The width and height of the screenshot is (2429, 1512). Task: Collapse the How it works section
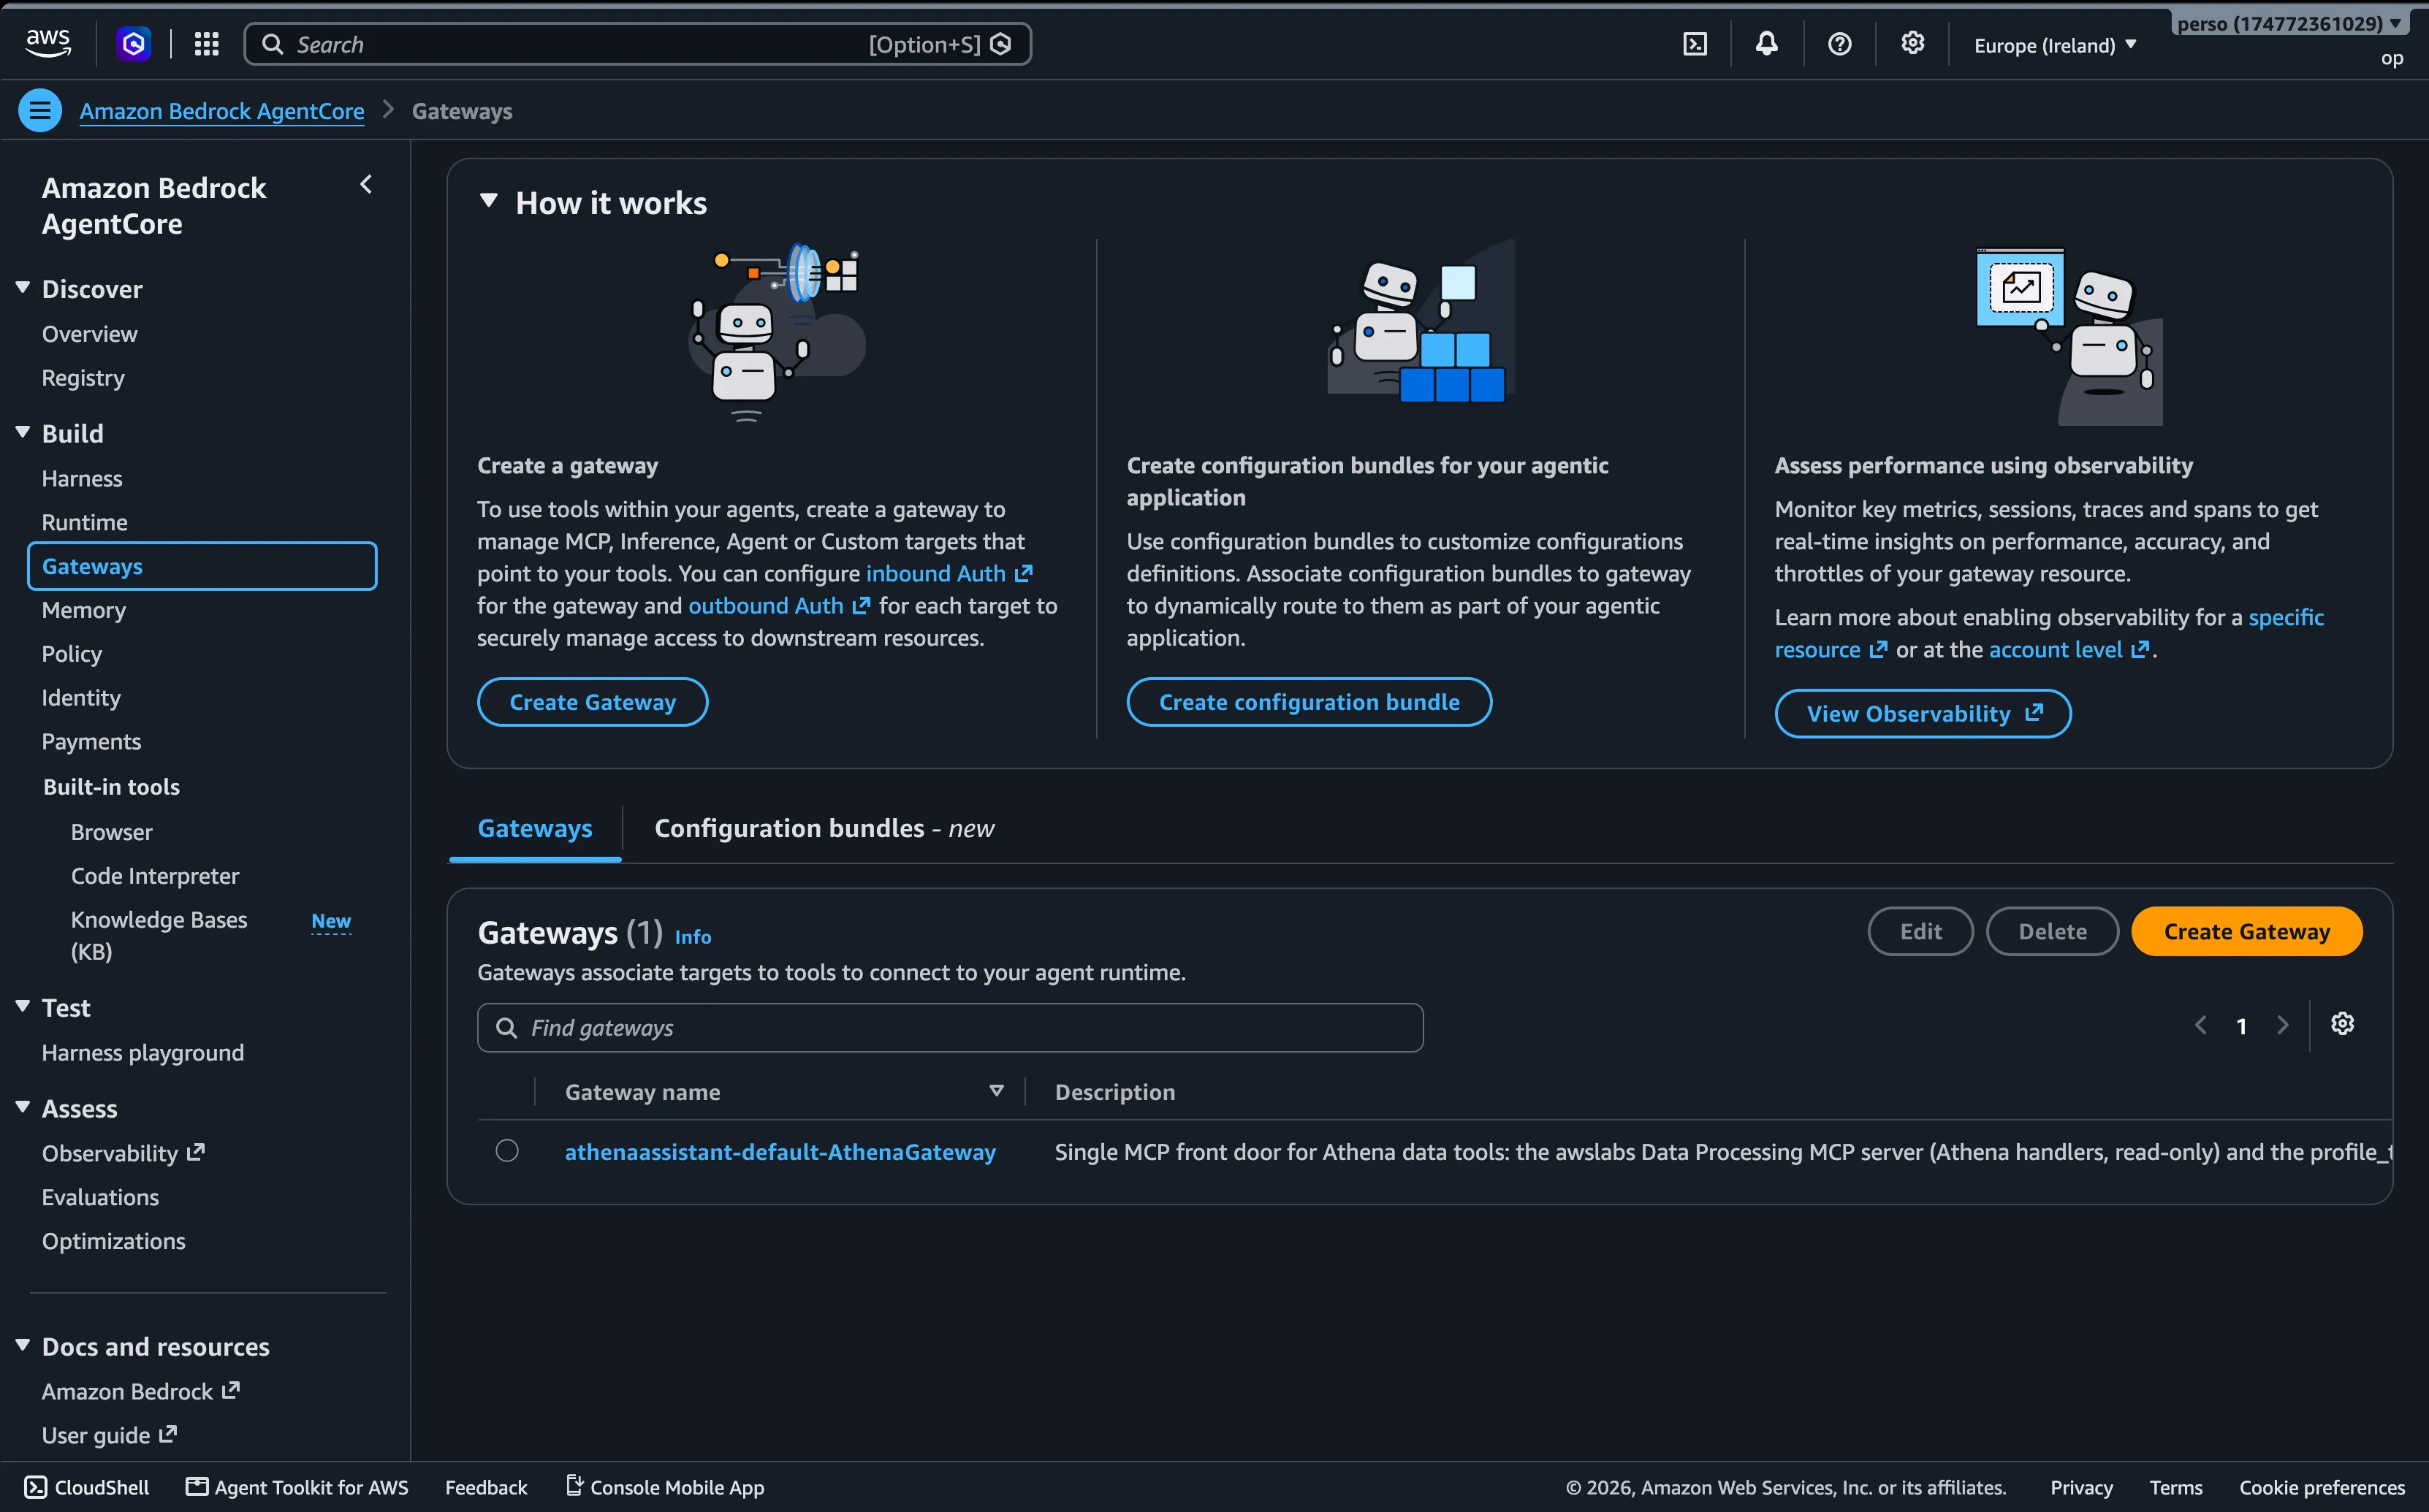pyautogui.click(x=488, y=201)
